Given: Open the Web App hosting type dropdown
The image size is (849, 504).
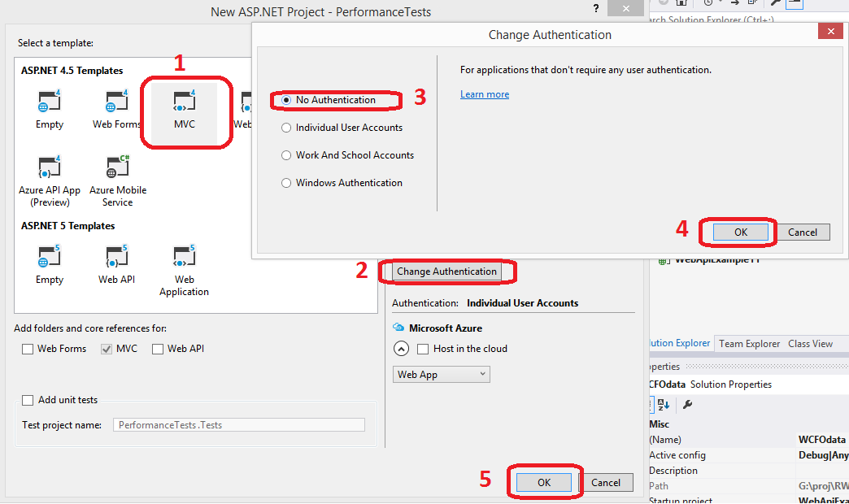Looking at the screenshot, I should (441, 375).
